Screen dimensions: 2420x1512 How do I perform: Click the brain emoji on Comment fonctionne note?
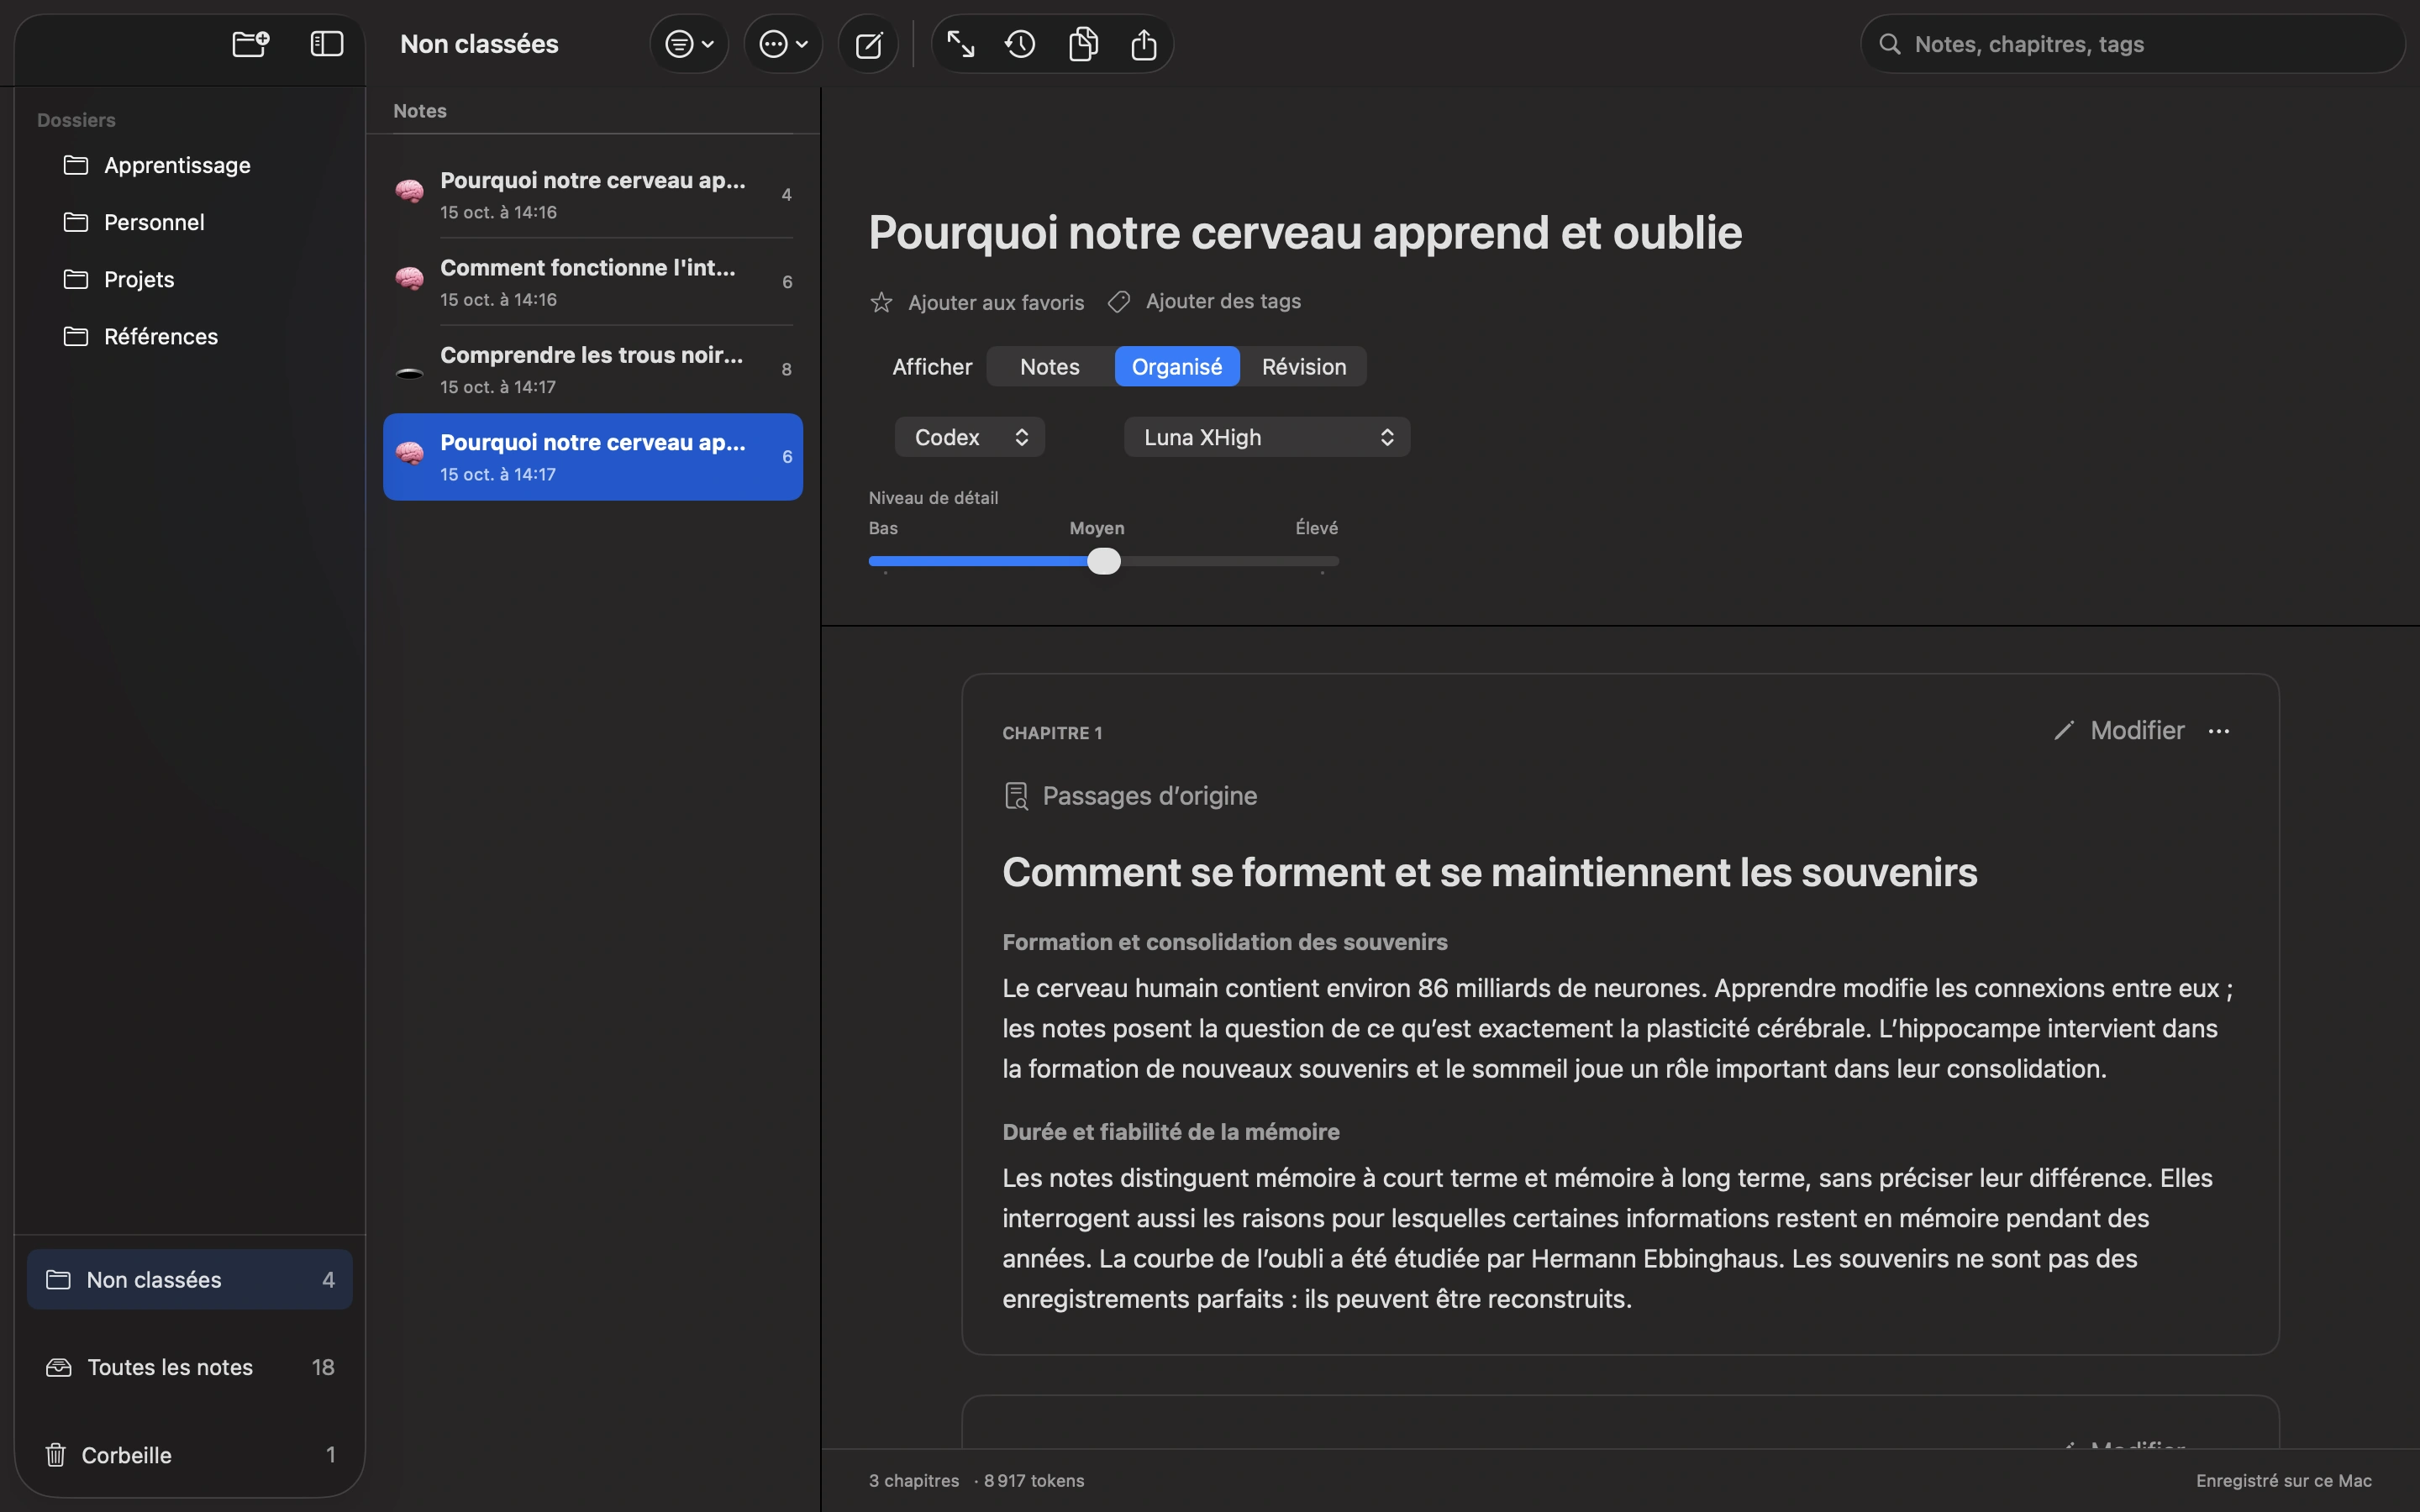click(410, 278)
